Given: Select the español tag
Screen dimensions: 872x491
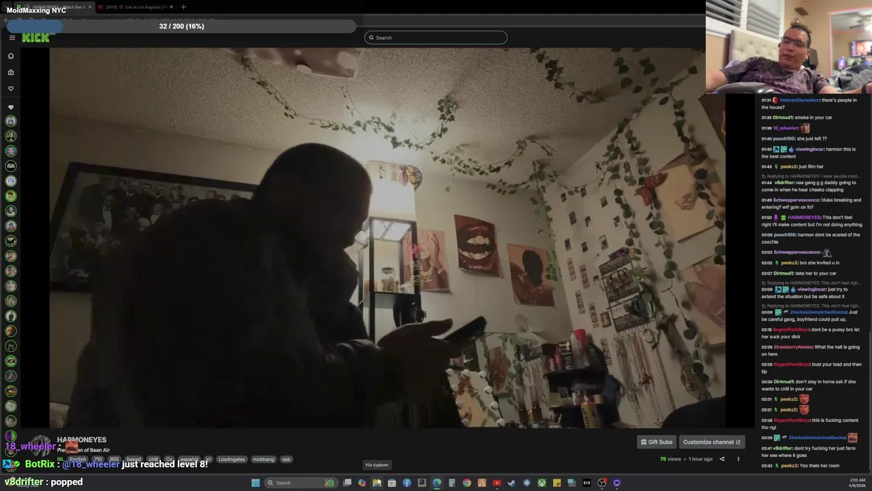Looking at the screenshot, I should pyautogui.click(x=188, y=460).
